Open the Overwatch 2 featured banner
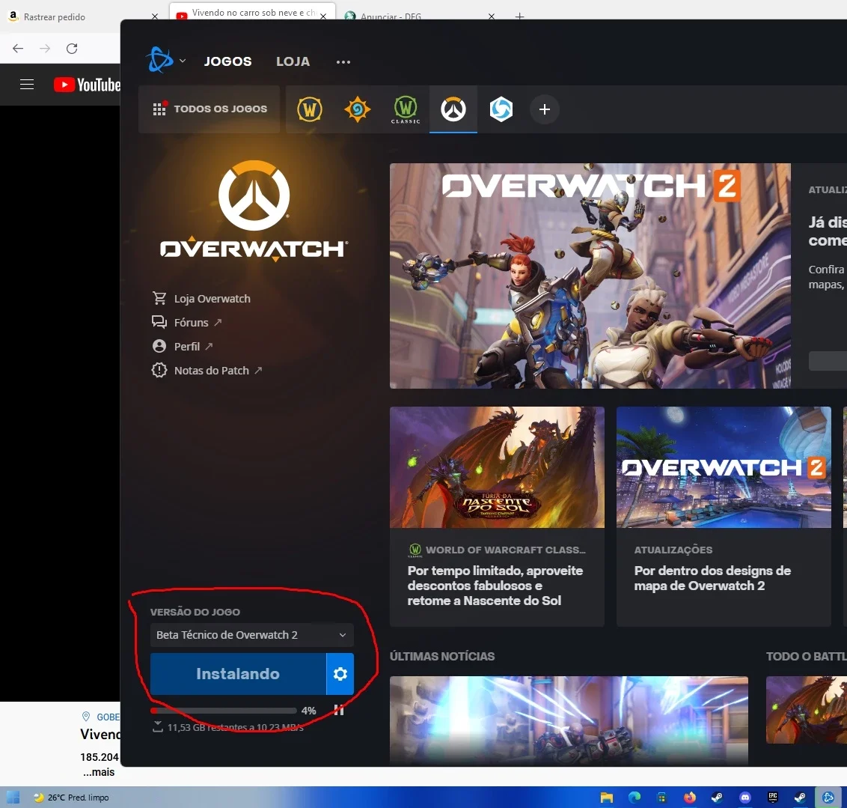This screenshot has height=808, width=847. tap(590, 276)
